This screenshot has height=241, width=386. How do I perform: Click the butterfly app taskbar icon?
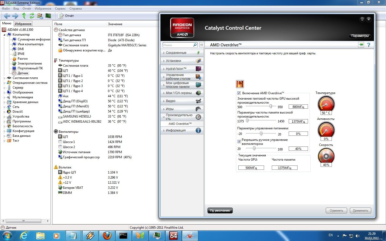click(140, 236)
